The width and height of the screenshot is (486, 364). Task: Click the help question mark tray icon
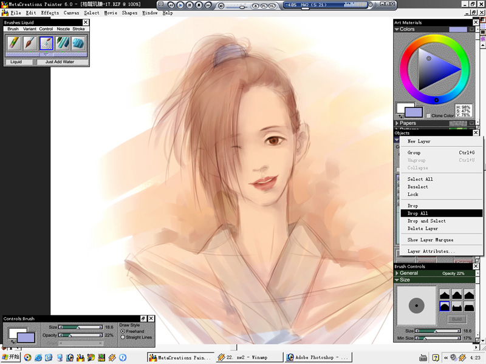pos(436,358)
